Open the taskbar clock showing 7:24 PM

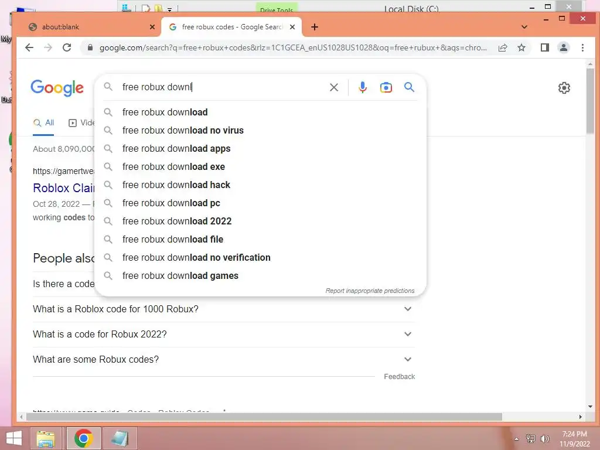tap(574, 439)
